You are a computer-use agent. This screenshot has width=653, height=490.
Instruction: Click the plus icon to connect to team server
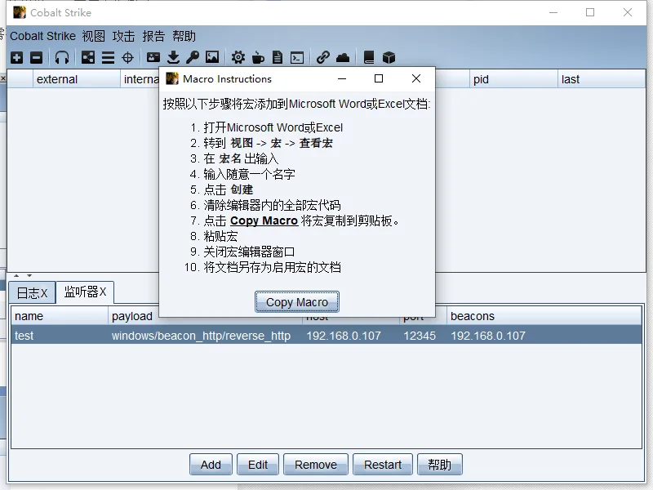(16, 57)
